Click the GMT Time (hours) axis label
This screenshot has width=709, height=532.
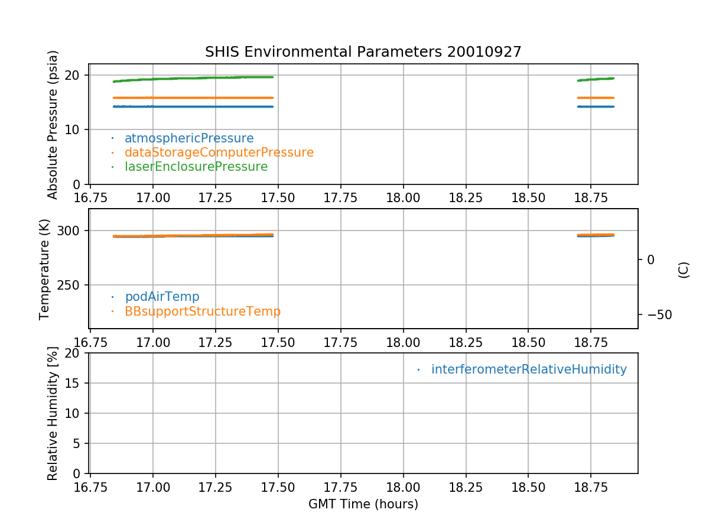(363, 504)
